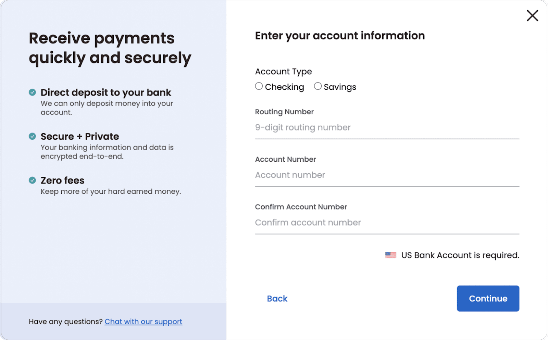
Task: Click the checkmark icon beside Secure + Private
Action: (x=32, y=136)
